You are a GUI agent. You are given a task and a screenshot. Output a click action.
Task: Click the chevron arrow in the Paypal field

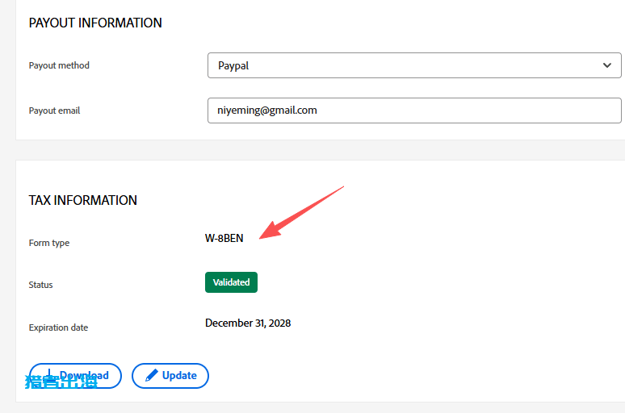[607, 65]
